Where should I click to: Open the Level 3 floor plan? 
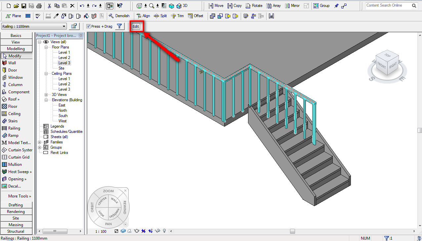64,63
